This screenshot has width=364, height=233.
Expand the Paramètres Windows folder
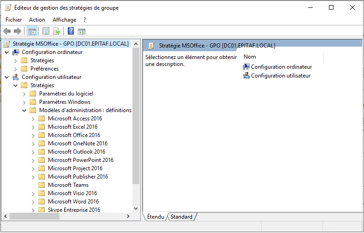tap(24, 102)
